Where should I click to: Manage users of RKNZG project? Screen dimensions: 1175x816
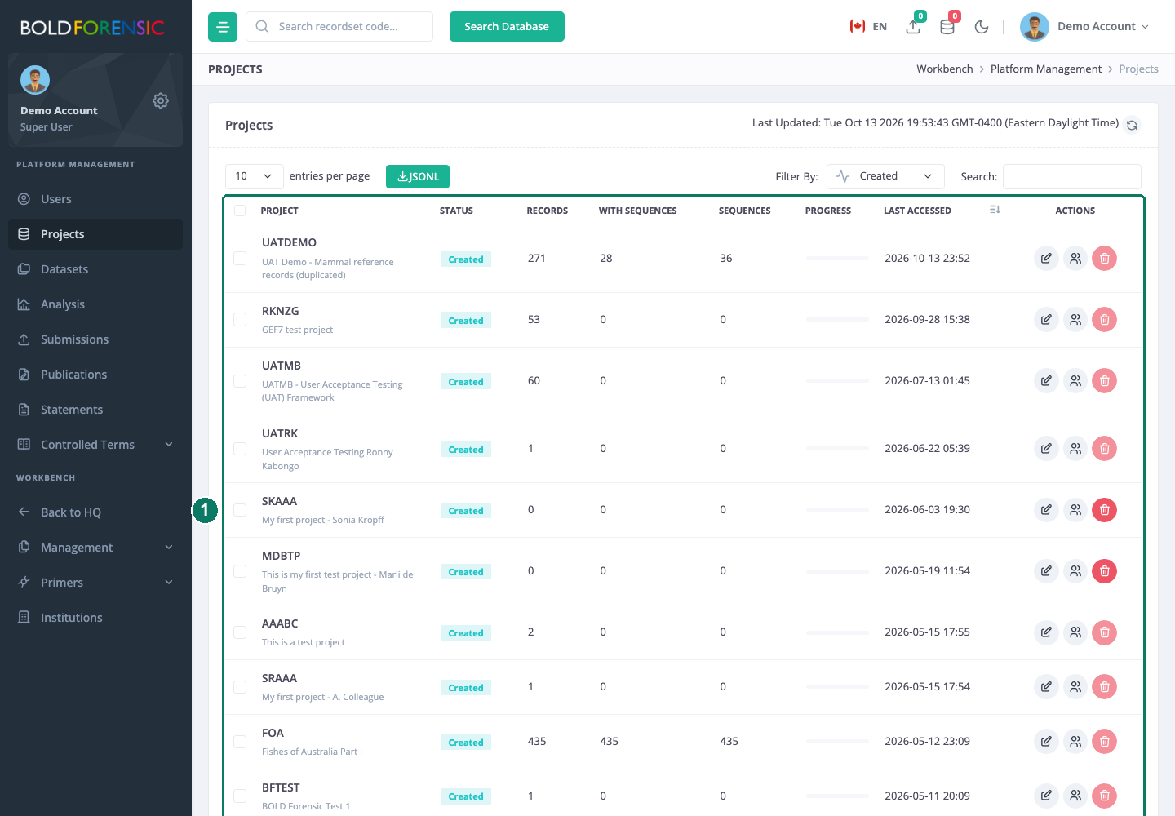1075,320
